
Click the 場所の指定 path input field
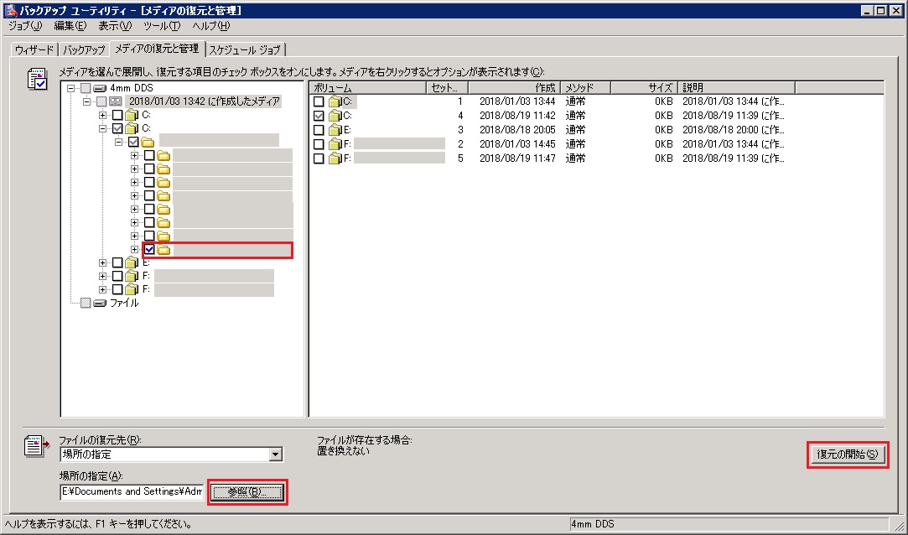131,491
